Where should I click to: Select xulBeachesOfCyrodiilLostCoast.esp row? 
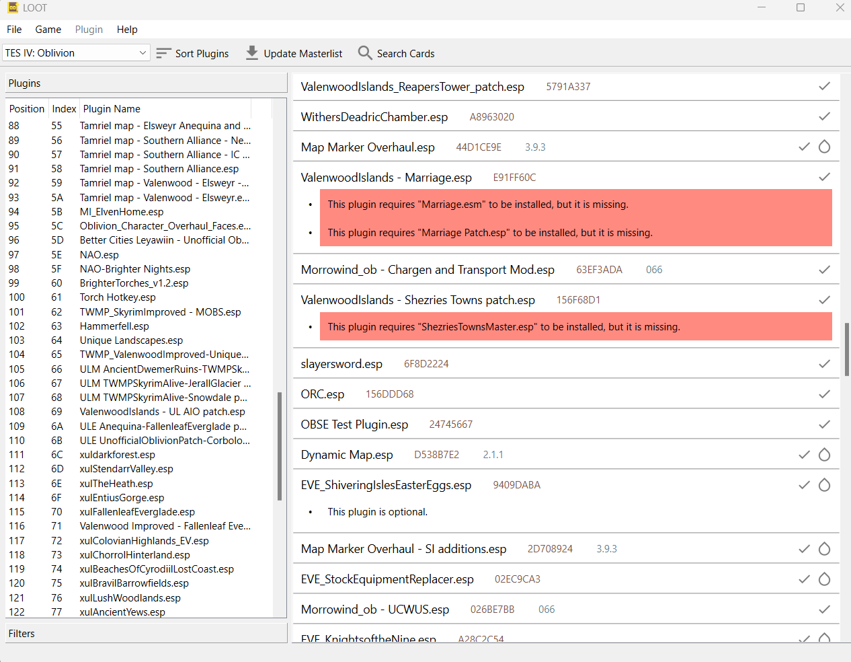(x=140, y=569)
